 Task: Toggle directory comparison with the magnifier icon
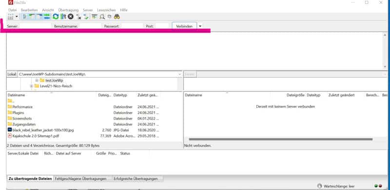tap(102, 17)
